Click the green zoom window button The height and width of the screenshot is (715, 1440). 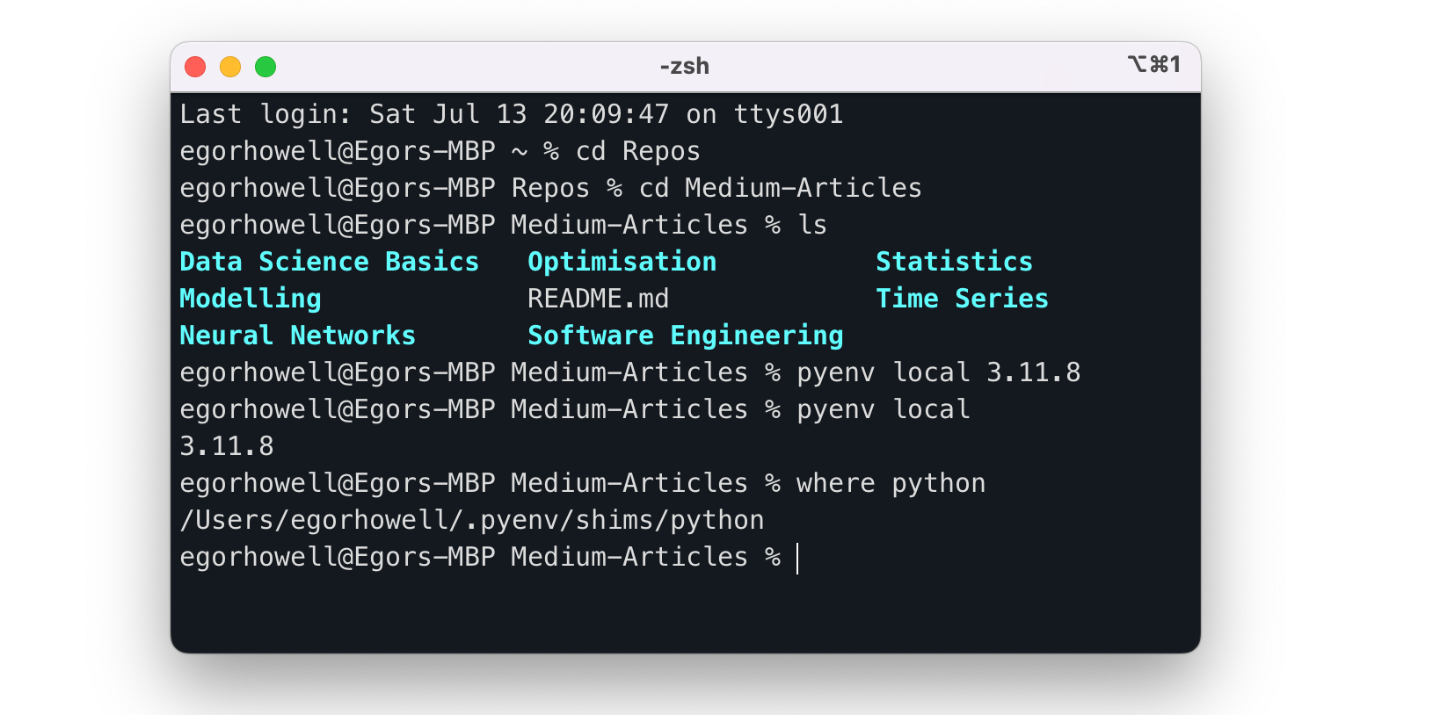[265, 67]
